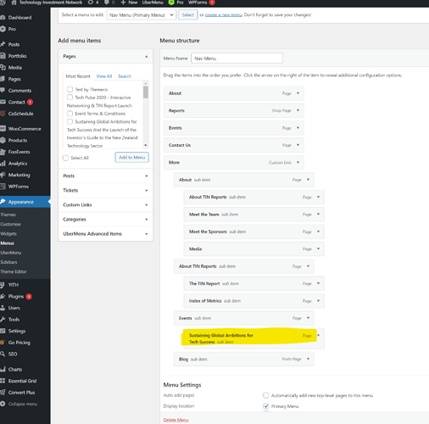Click the Menu Name text field
This screenshot has width=429, height=424.
(237, 59)
